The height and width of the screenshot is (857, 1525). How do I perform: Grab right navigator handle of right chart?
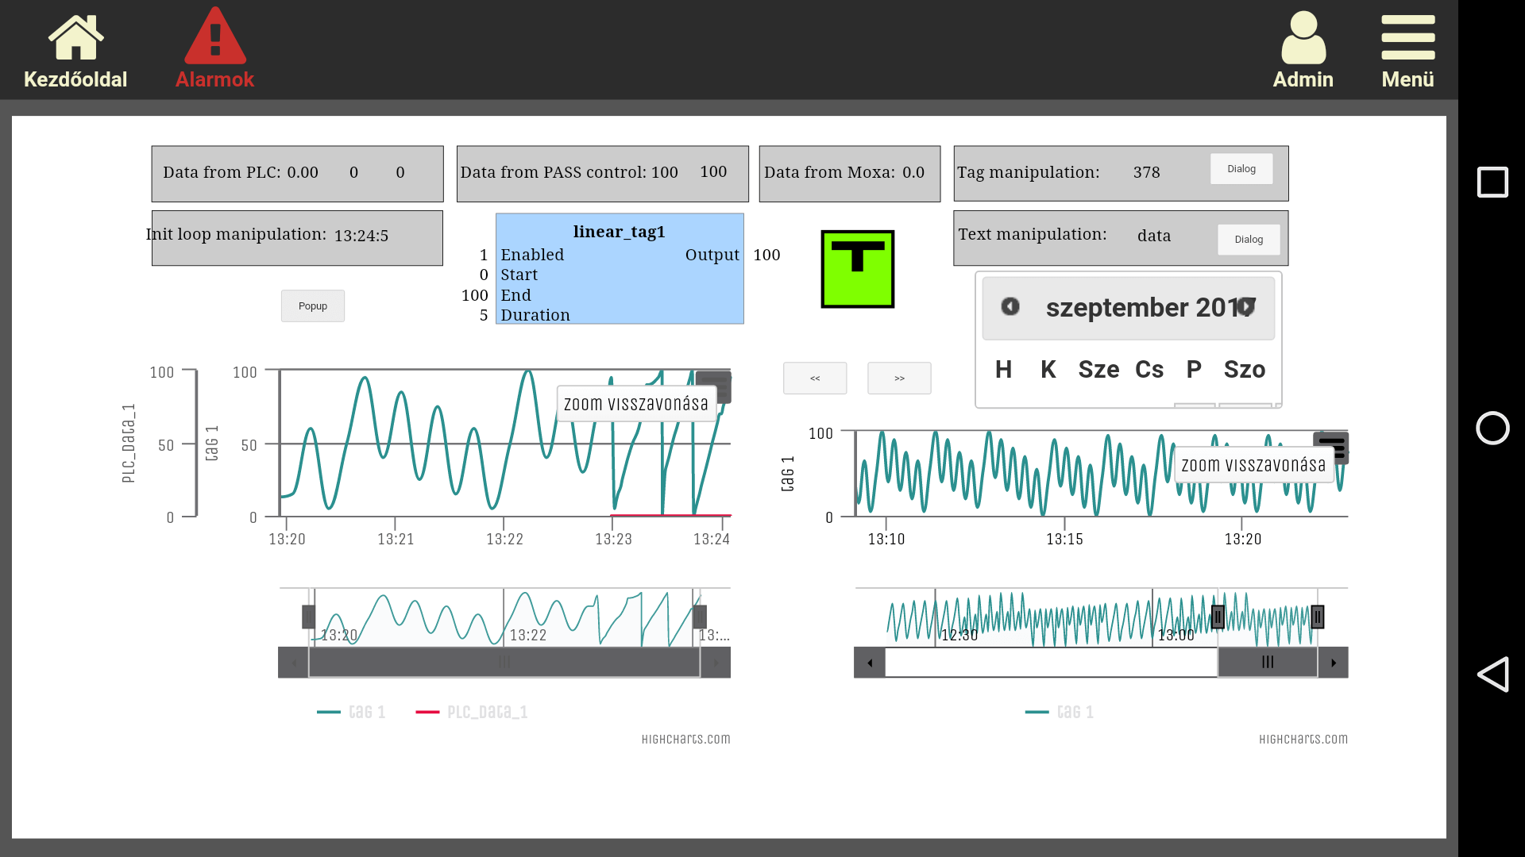(1318, 617)
